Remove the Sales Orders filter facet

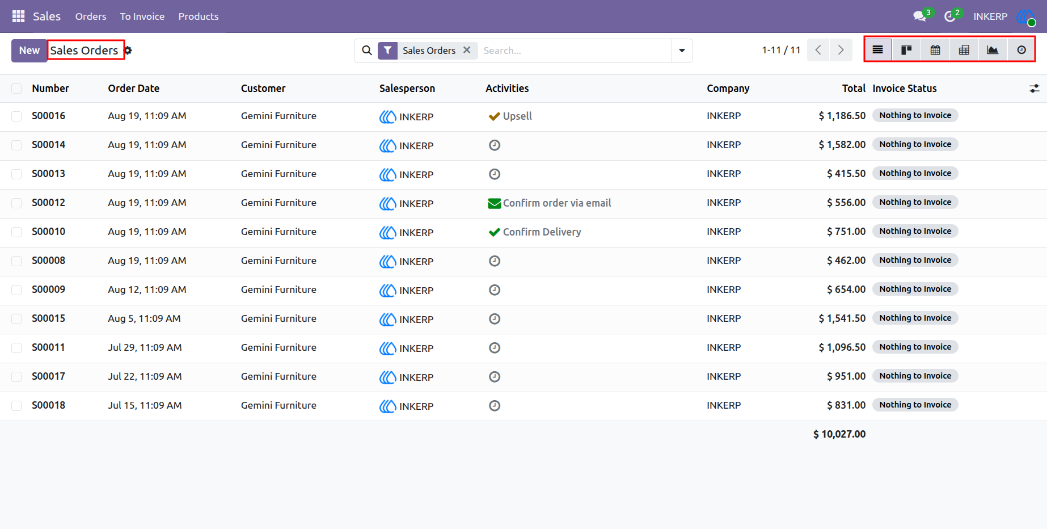(467, 50)
